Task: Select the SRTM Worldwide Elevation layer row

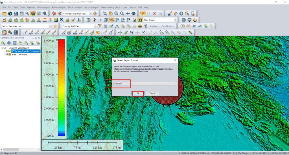Action: coord(26,51)
